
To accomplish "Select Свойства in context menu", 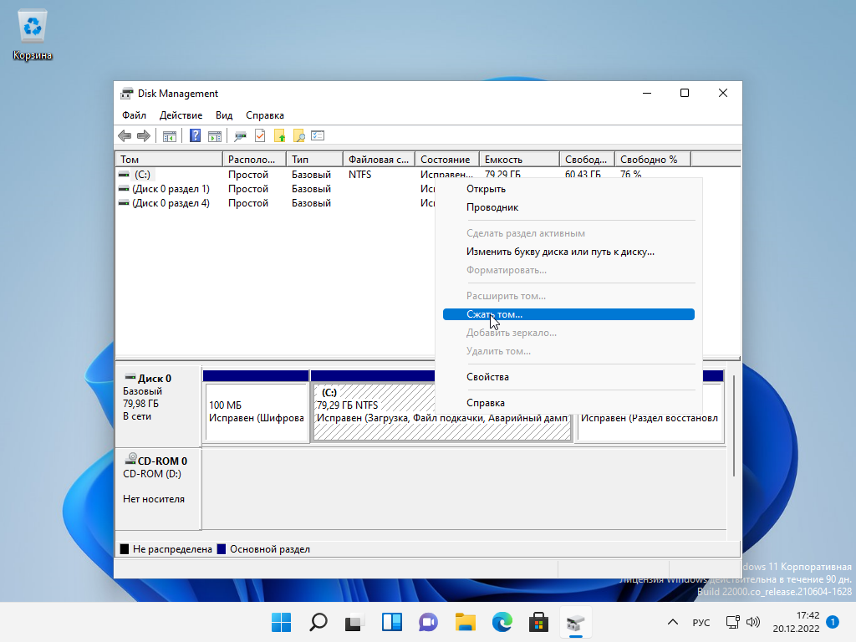I will click(x=568, y=377).
